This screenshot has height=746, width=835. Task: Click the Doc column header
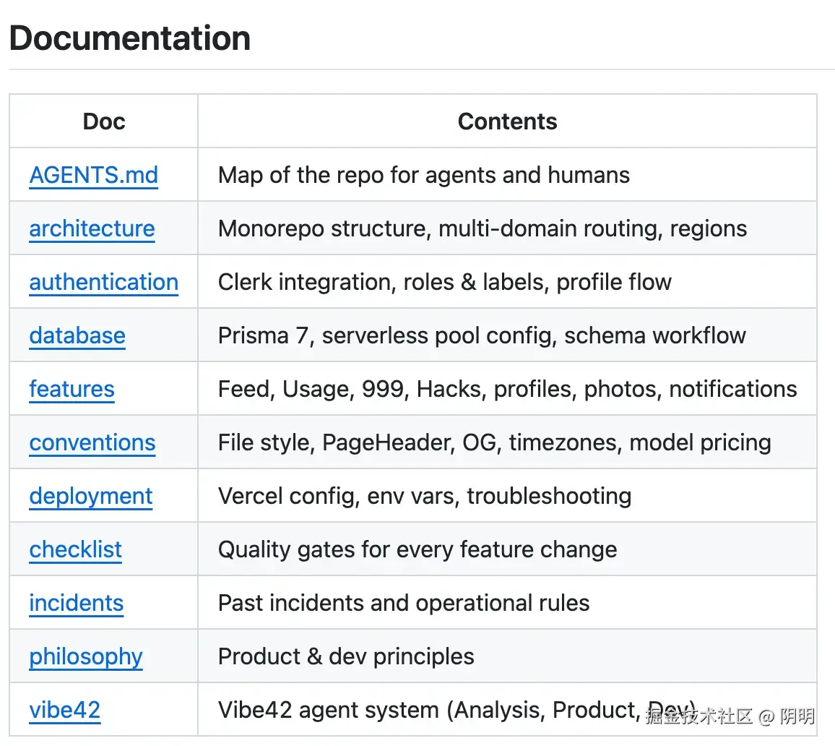pos(104,121)
